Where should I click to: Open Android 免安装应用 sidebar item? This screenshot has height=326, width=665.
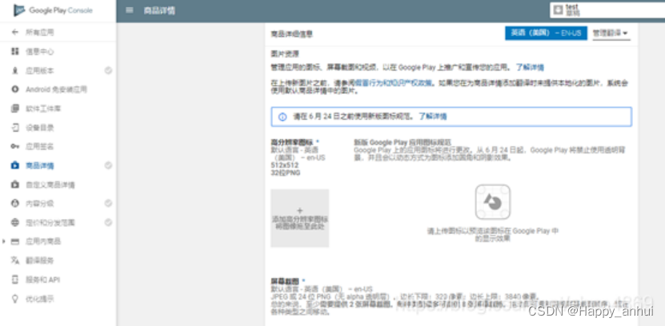[x=56, y=89]
